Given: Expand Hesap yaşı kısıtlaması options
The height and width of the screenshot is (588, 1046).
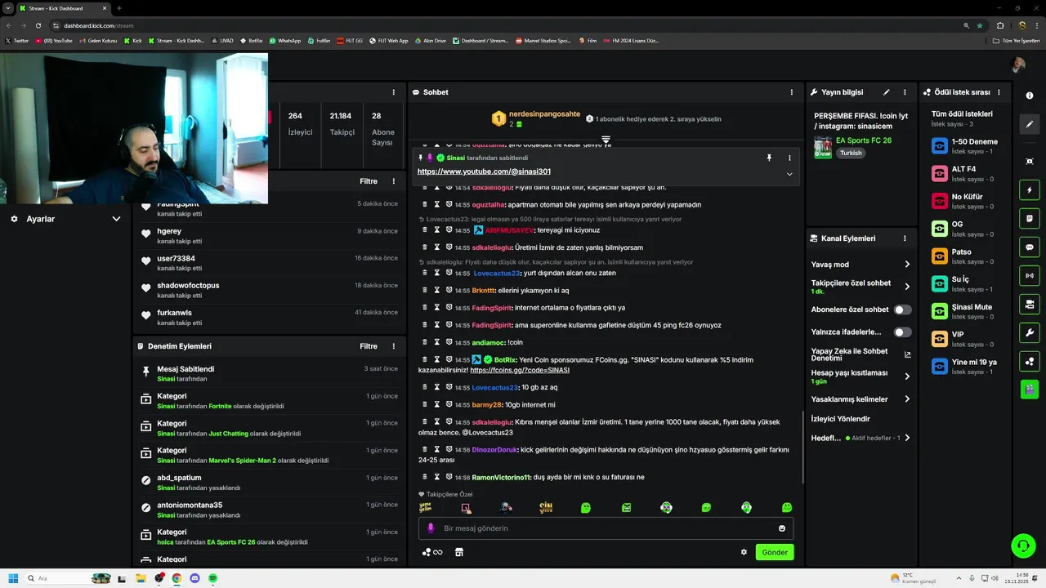Looking at the screenshot, I should 907,376.
